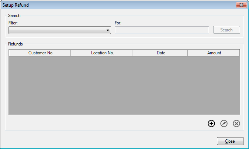Click the Filter: label
The height and width of the screenshot is (149, 249).
(13, 23)
